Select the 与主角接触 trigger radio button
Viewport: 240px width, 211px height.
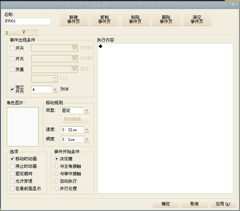click(x=56, y=166)
